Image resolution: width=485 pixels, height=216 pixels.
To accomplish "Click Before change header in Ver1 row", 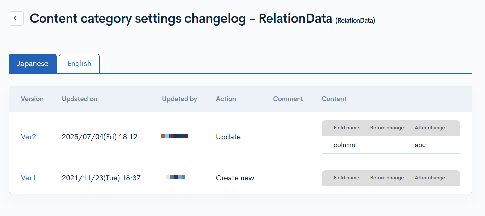I will [387, 178].
